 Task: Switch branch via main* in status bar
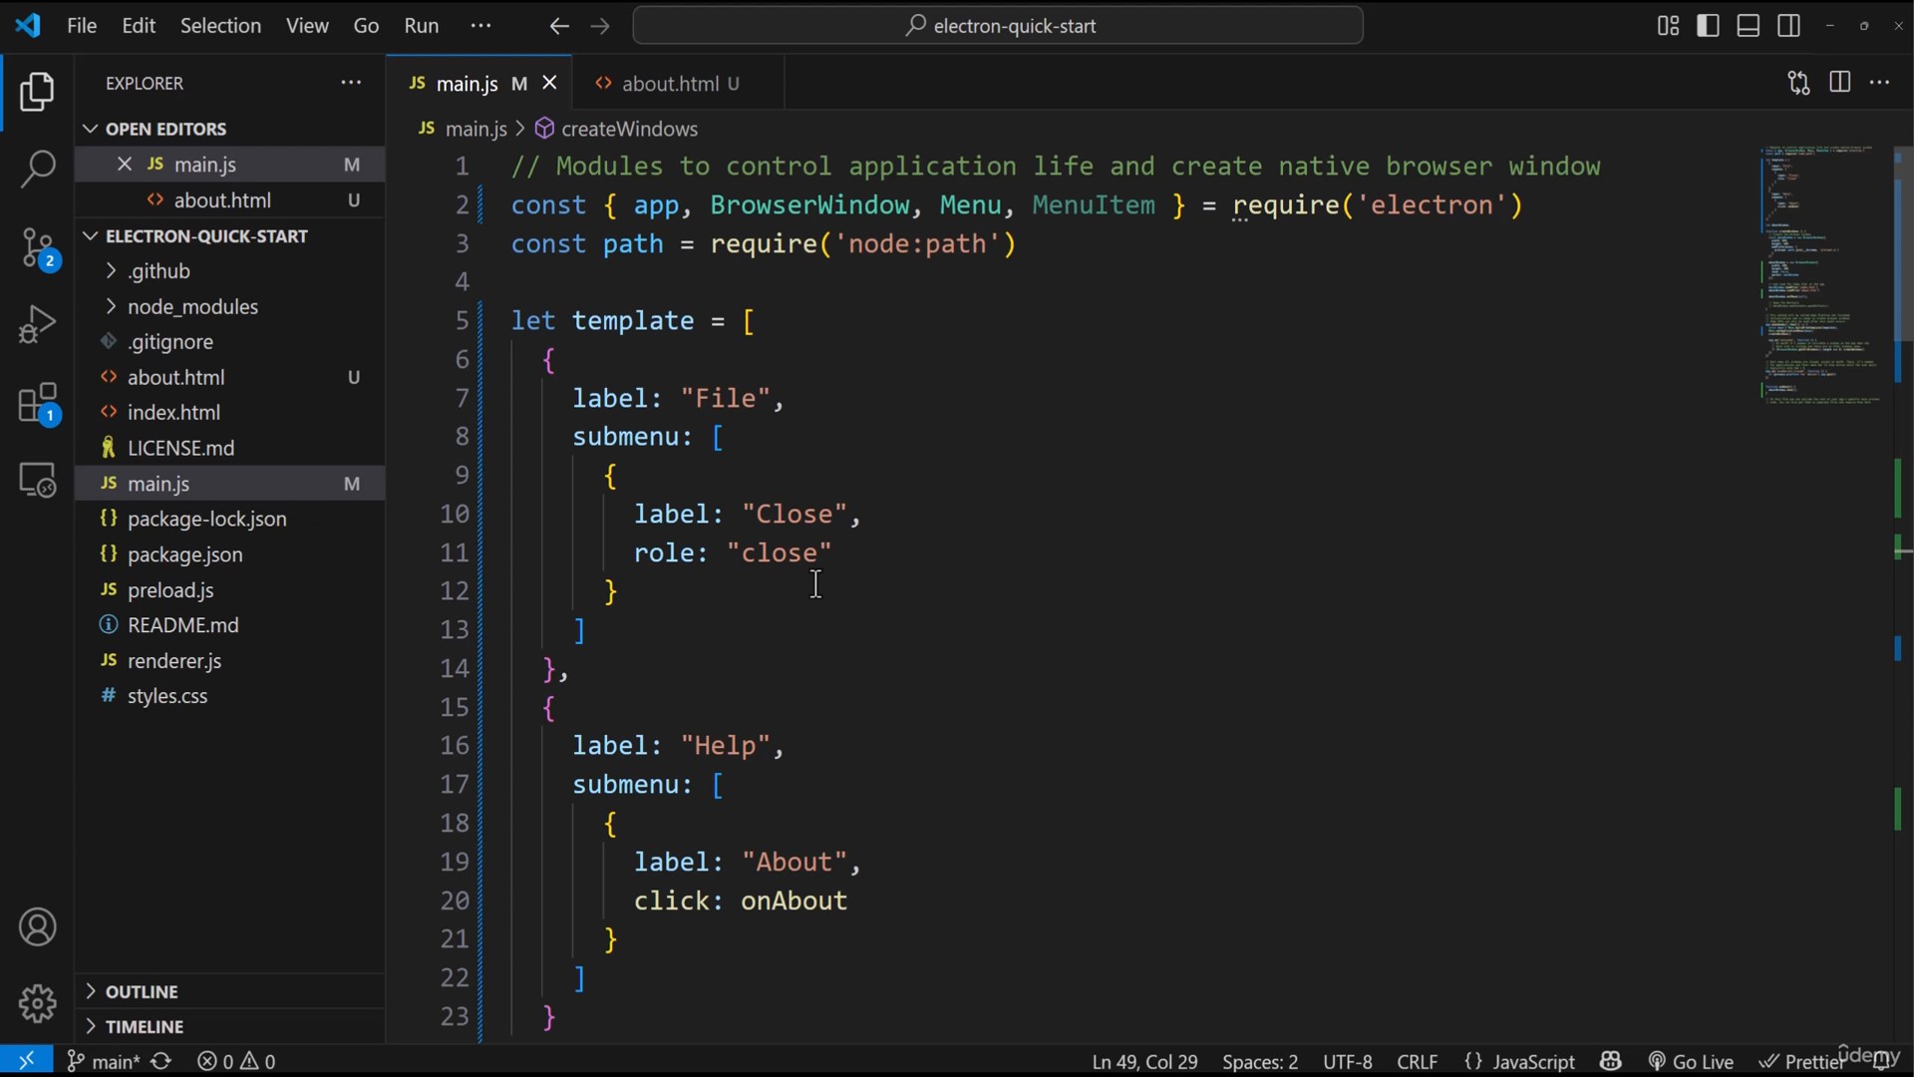point(104,1061)
